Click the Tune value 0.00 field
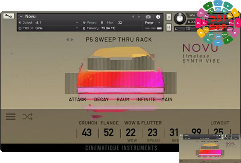This screenshot has height=163, width=241. [191, 22]
